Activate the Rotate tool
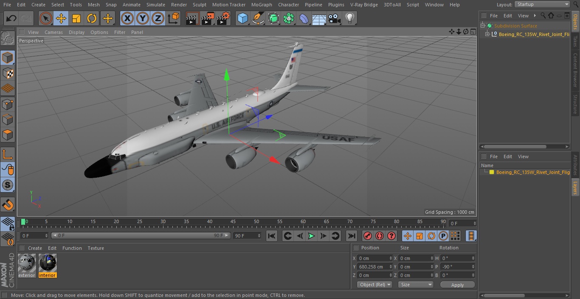Screen dimensions: 580x299 point(92,18)
